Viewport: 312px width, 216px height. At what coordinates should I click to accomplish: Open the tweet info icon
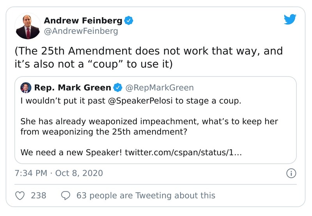(291, 173)
